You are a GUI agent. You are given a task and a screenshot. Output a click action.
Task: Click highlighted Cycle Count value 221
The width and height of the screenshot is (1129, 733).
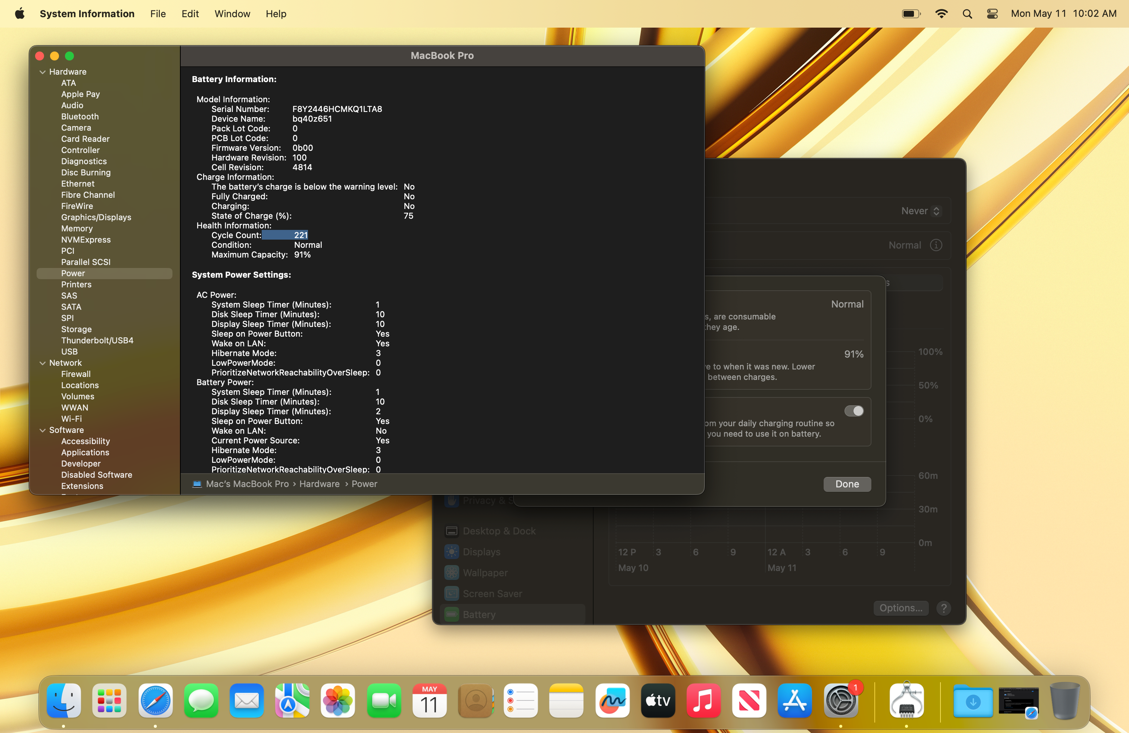point(301,235)
